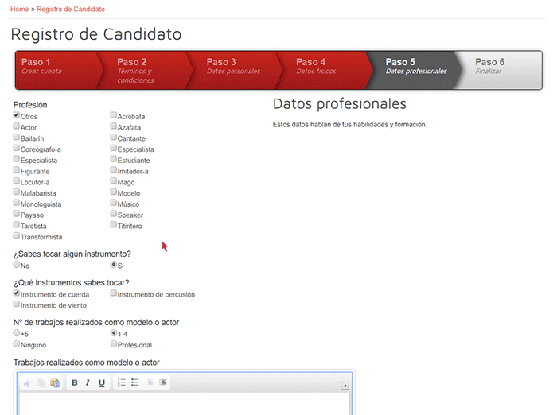Check the Figurante checkbox

click(x=17, y=170)
